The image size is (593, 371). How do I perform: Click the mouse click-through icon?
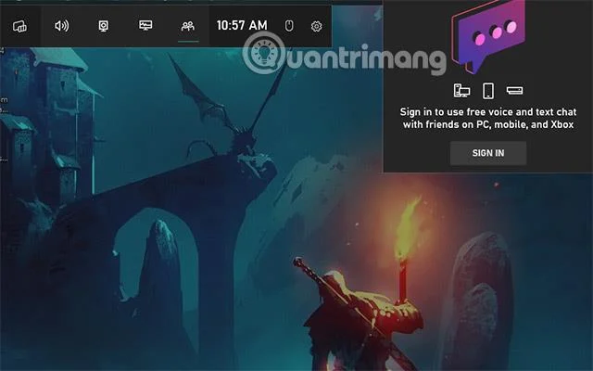coord(289,26)
